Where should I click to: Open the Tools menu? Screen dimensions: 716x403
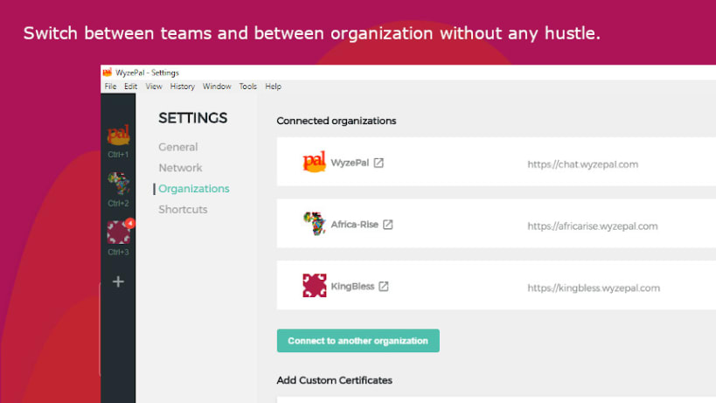(x=248, y=87)
